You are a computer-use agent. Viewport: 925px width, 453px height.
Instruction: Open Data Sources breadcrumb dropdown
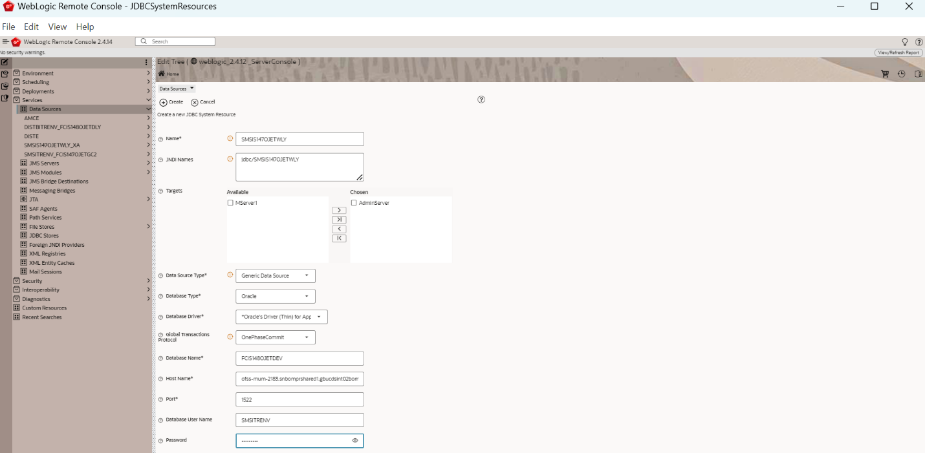(177, 89)
